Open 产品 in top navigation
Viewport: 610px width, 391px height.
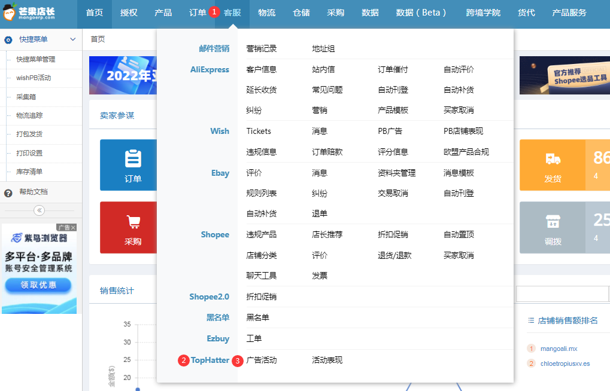pyautogui.click(x=163, y=13)
